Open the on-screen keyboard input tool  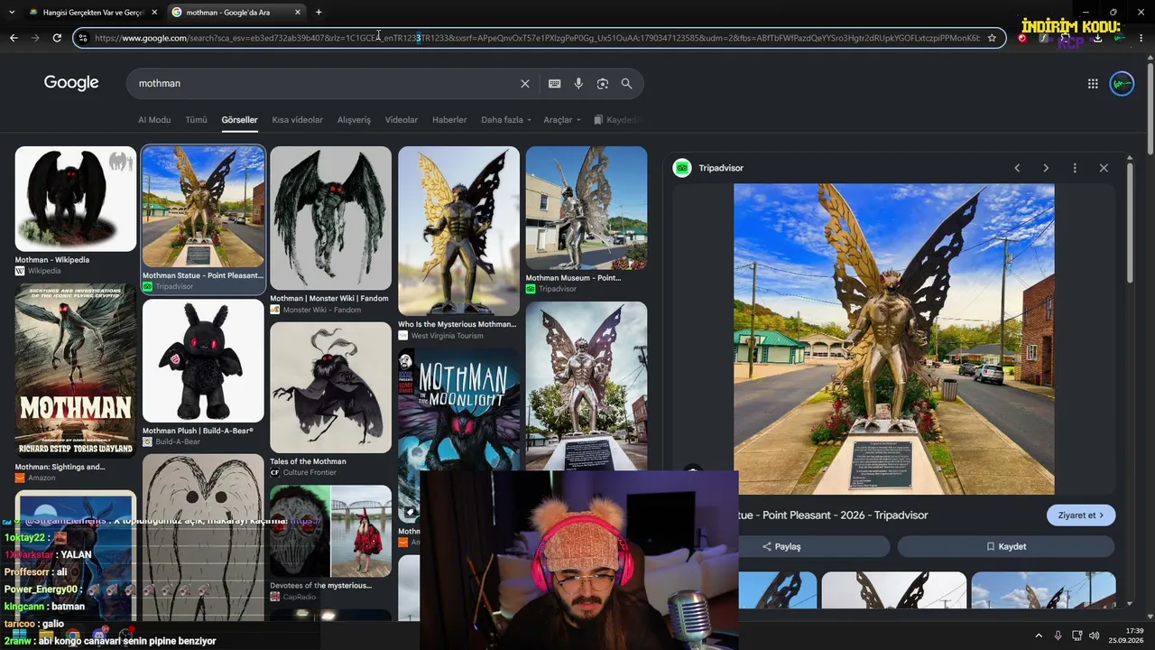click(x=554, y=83)
